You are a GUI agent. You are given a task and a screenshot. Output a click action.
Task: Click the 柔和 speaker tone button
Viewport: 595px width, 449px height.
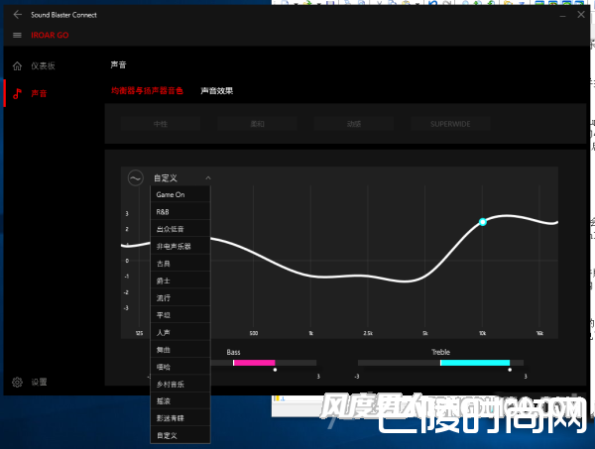[x=257, y=124]
